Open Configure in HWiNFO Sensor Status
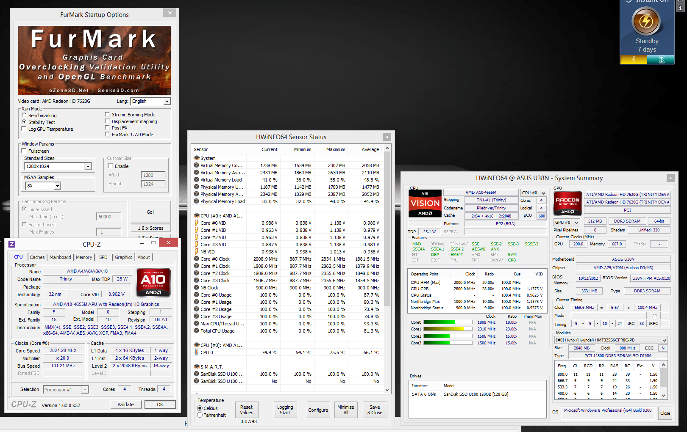The image size is (687, 432). coord(318,410)
